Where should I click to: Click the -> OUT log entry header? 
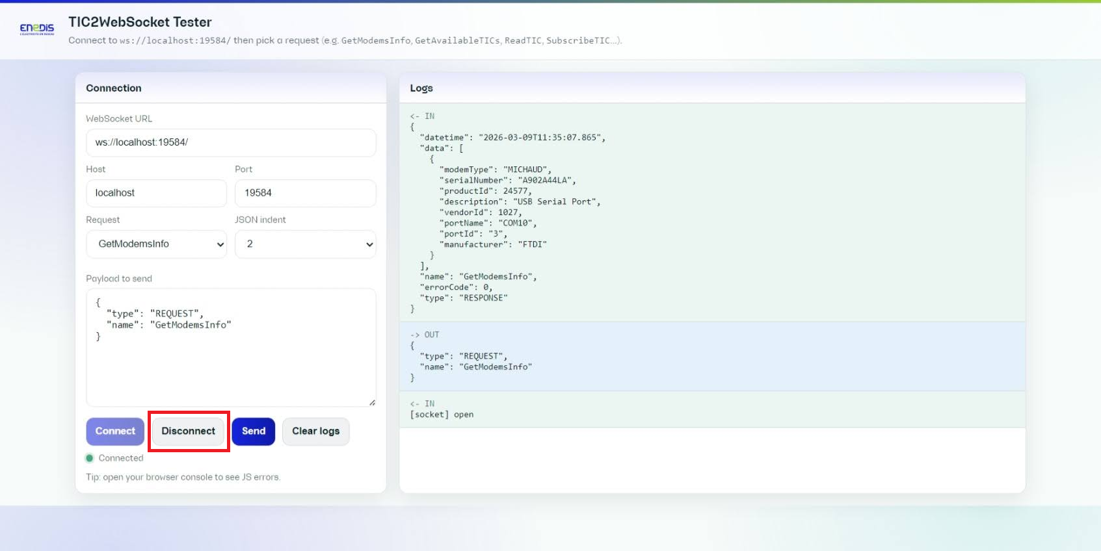click(425, 335)
